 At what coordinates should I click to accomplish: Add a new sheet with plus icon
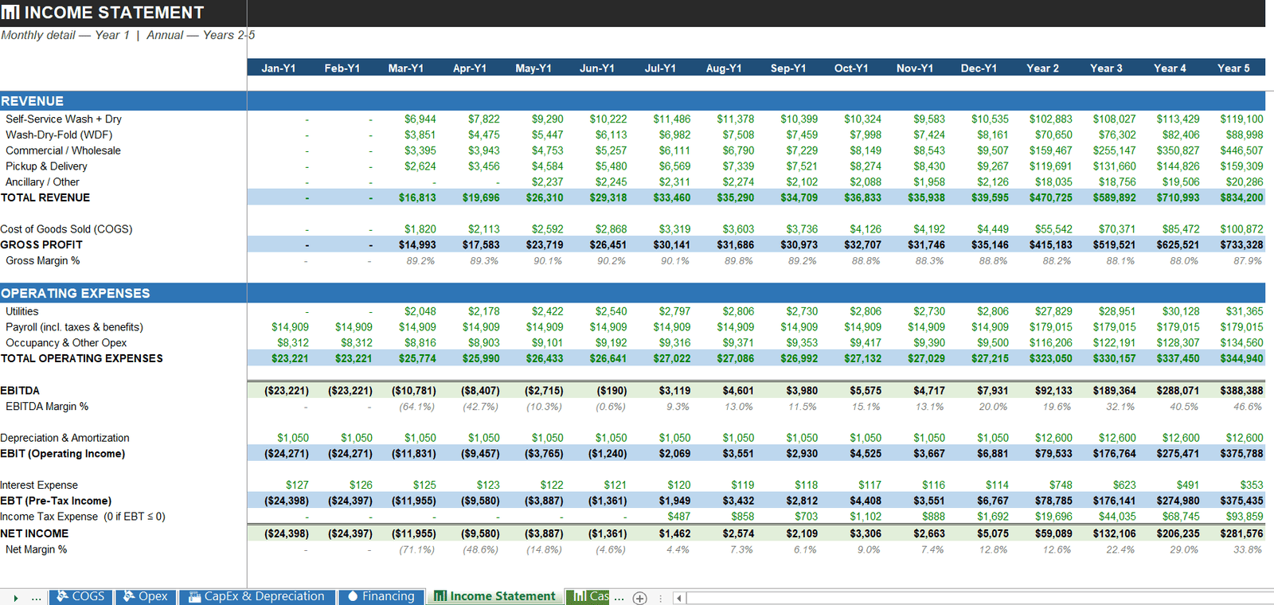639,598
